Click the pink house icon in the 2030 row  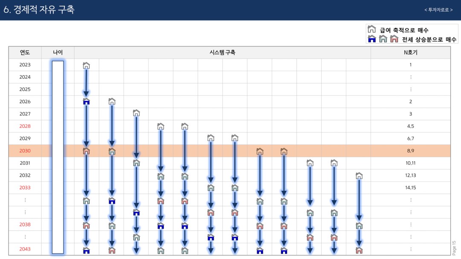click(86, 151)
